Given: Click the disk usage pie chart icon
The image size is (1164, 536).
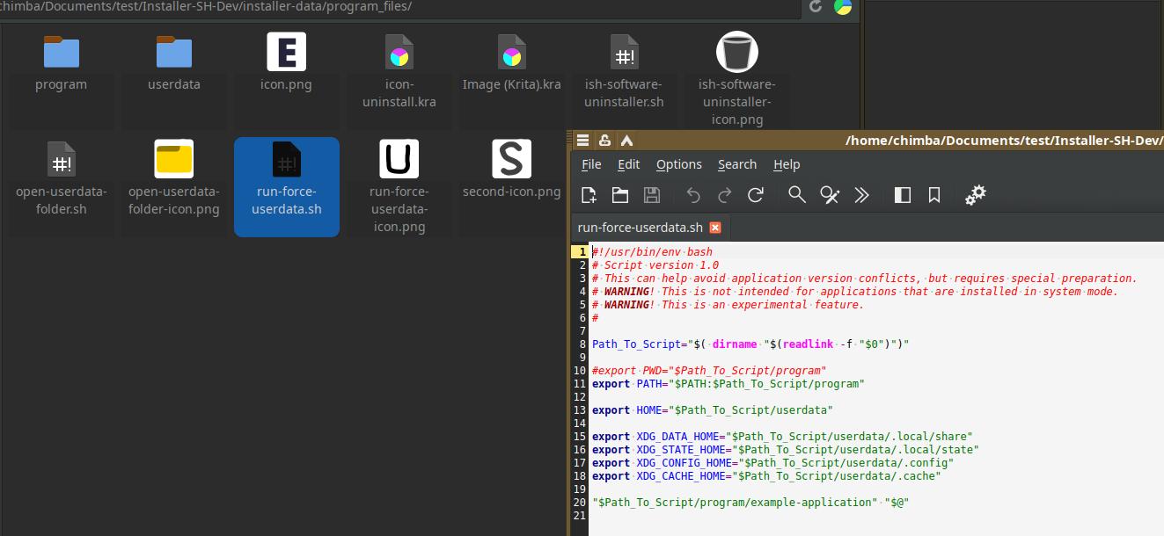Looking at the screenshot, I should 843,6.
